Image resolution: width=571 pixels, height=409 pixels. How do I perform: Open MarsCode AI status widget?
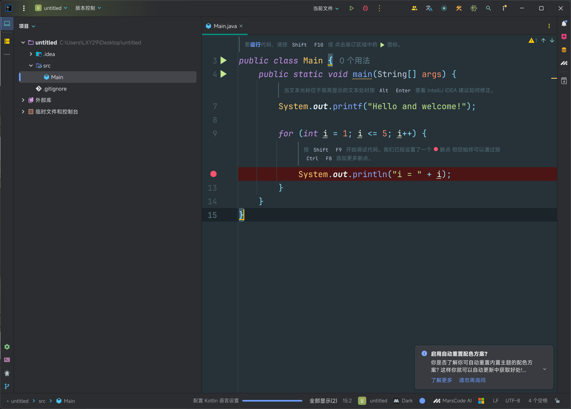[x=452, y=401]
